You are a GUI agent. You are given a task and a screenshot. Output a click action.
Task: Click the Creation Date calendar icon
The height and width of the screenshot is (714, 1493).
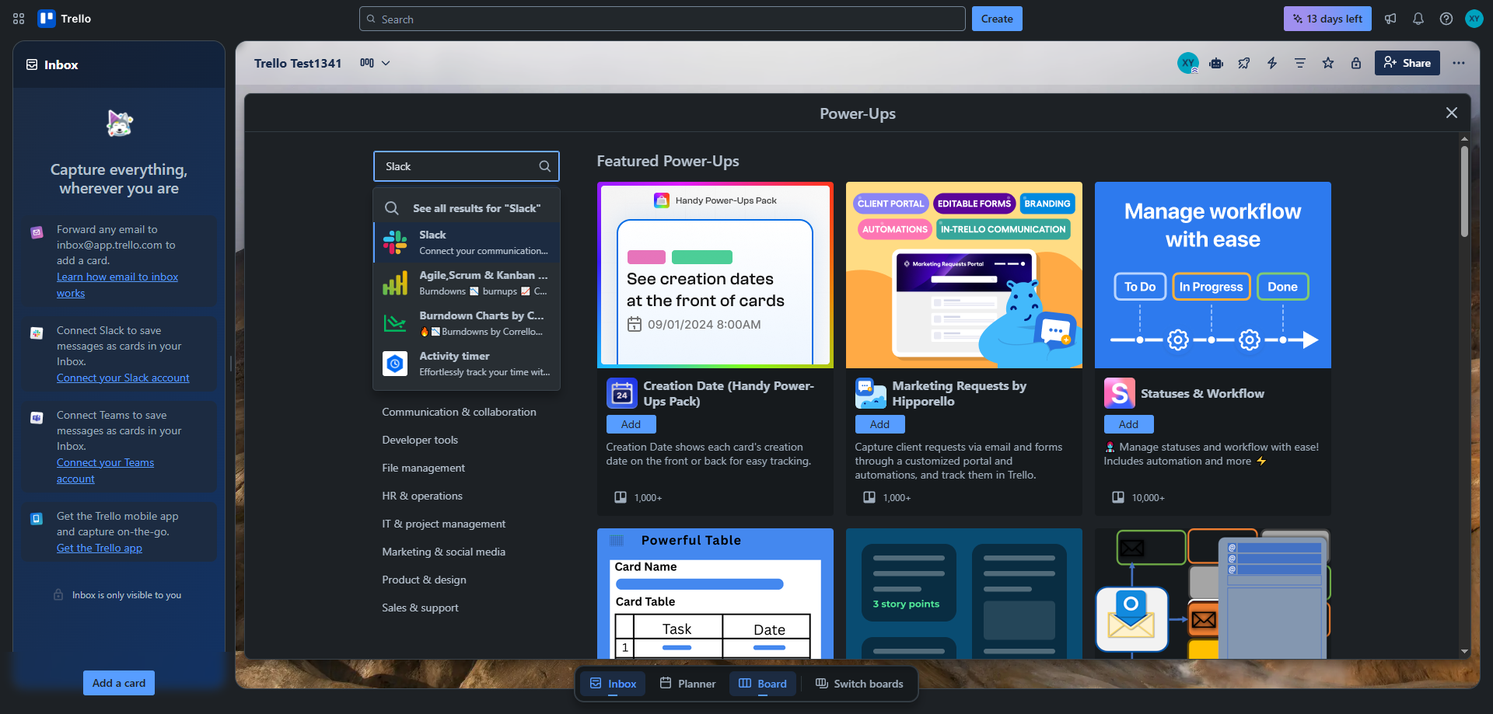click(x=621, y=394)
